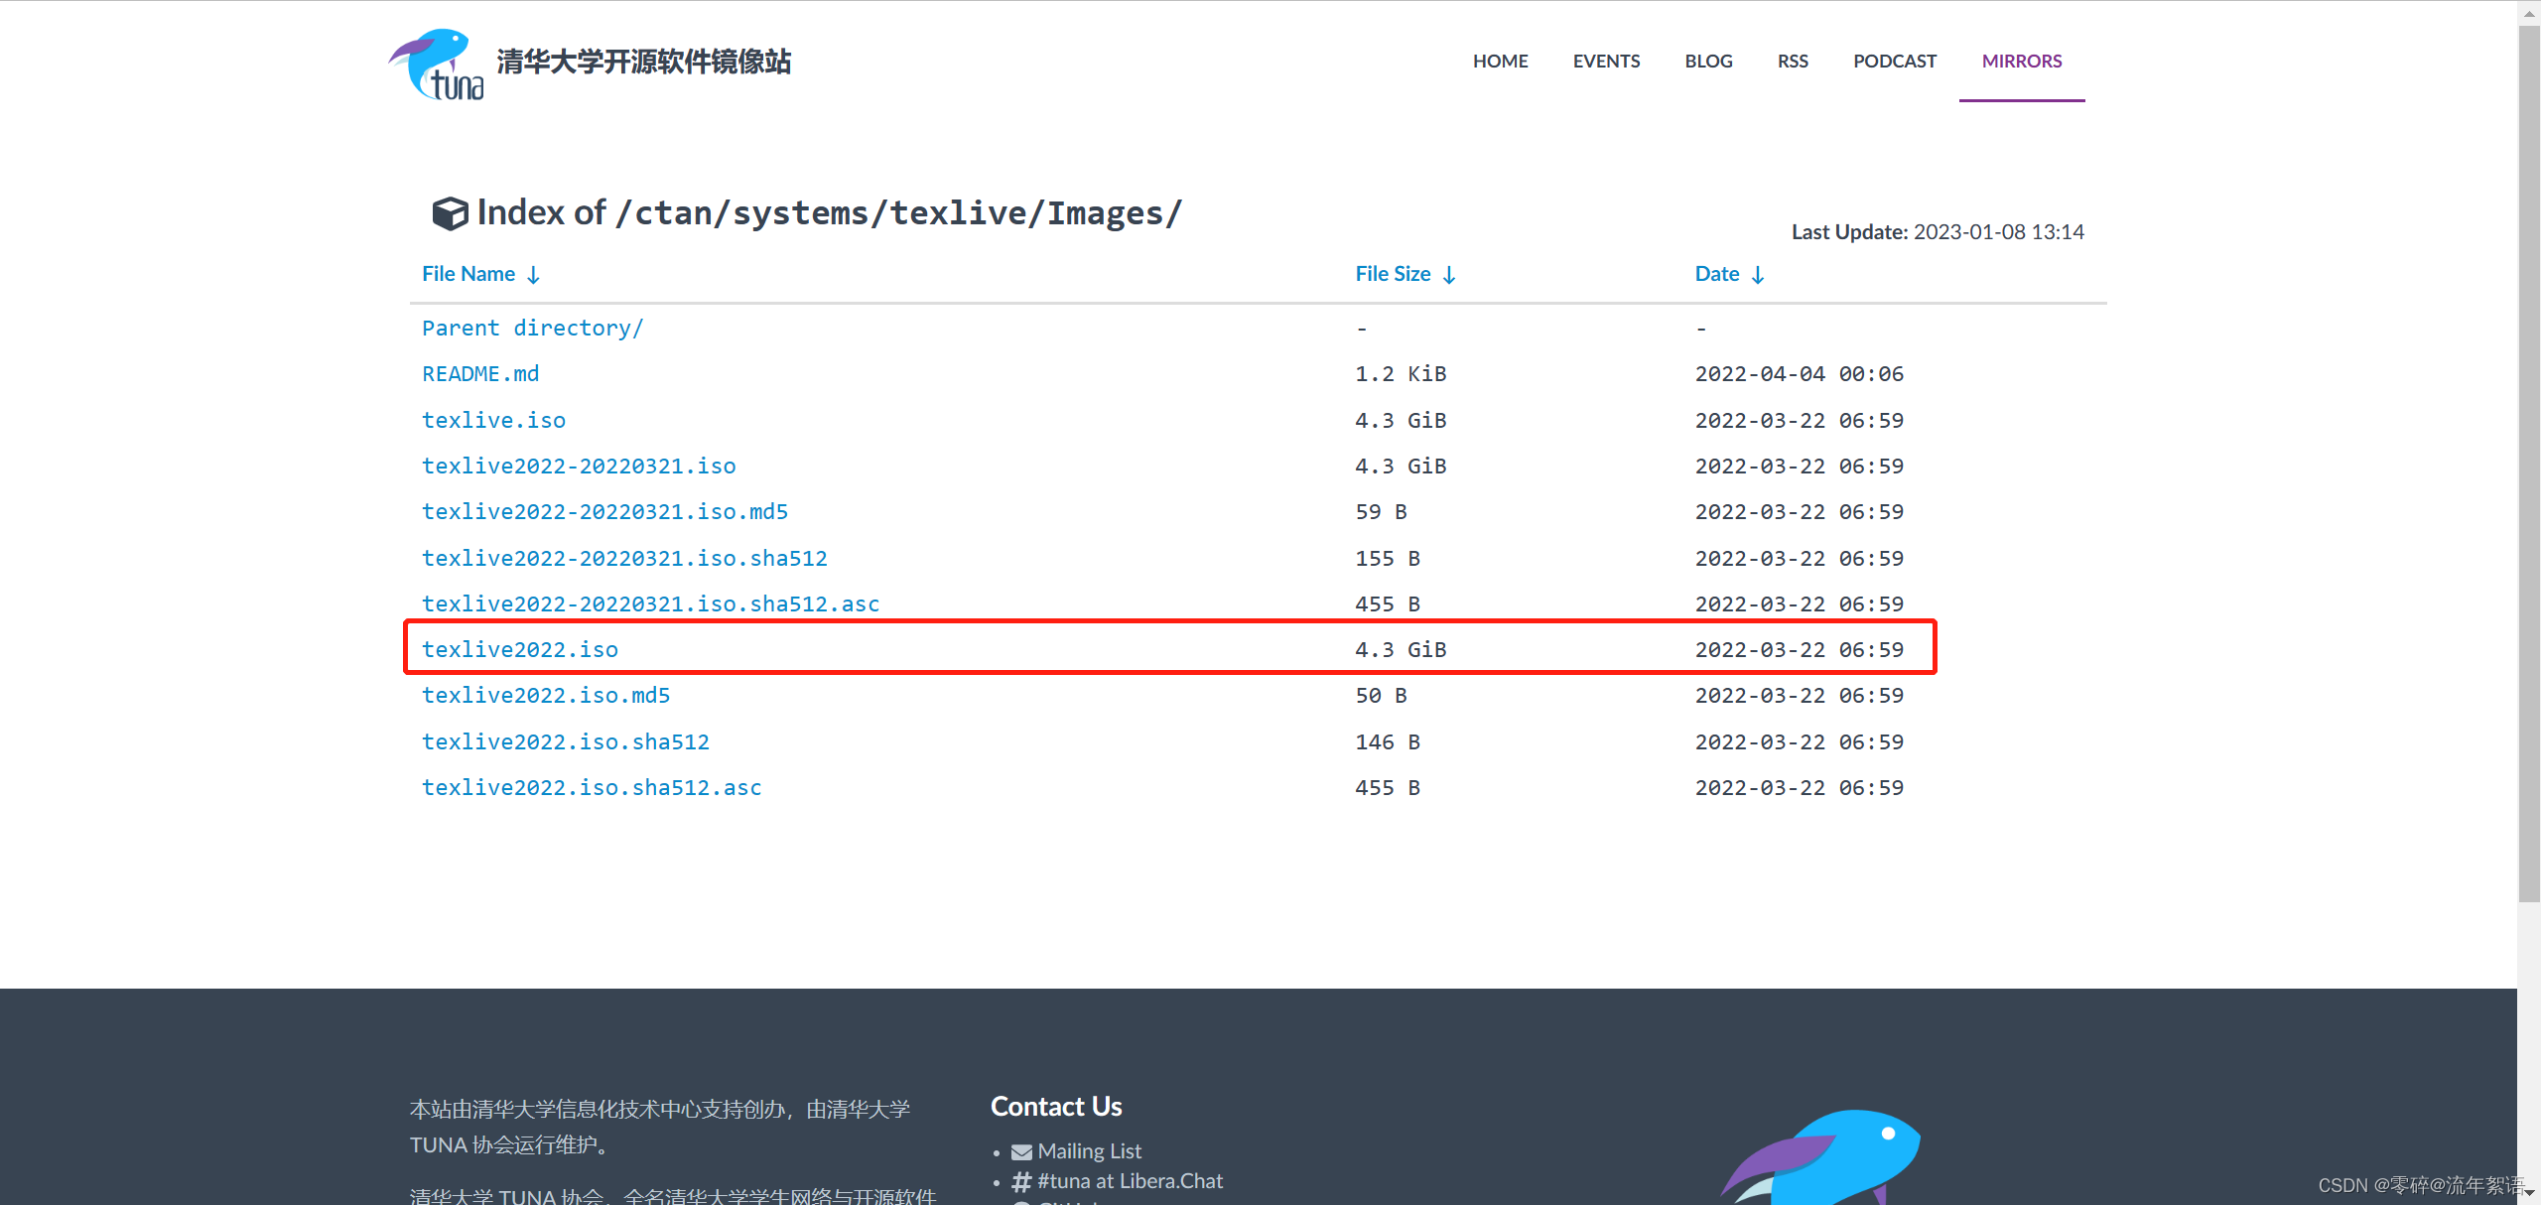
Task: Go to the EVENTS page
Action: coord(1606,62)
